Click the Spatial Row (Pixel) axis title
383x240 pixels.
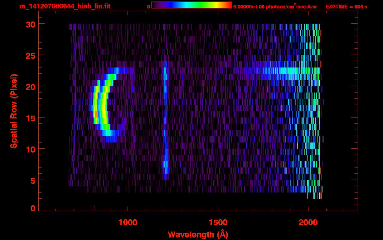tap(13, 111)
